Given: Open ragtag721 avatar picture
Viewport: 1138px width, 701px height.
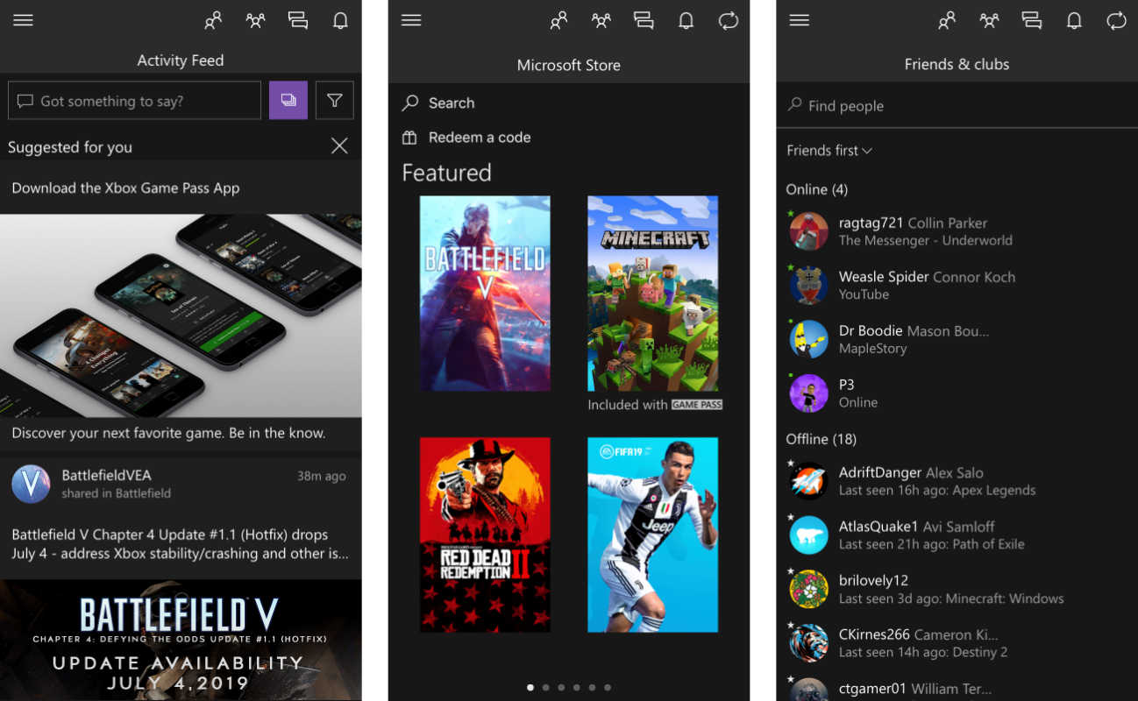Looking at the screenshot, I should (x=808, y=231).
